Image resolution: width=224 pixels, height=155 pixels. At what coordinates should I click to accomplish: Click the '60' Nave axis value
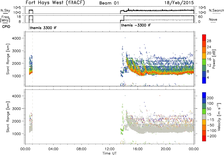pyautogui.click(x=200, y=17)
